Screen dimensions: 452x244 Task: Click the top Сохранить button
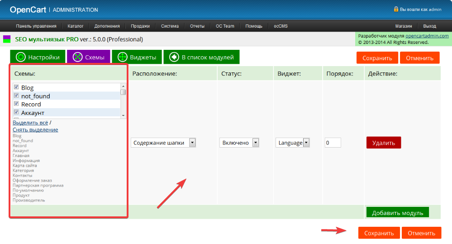pyautogui.click(x=377, y=57)
